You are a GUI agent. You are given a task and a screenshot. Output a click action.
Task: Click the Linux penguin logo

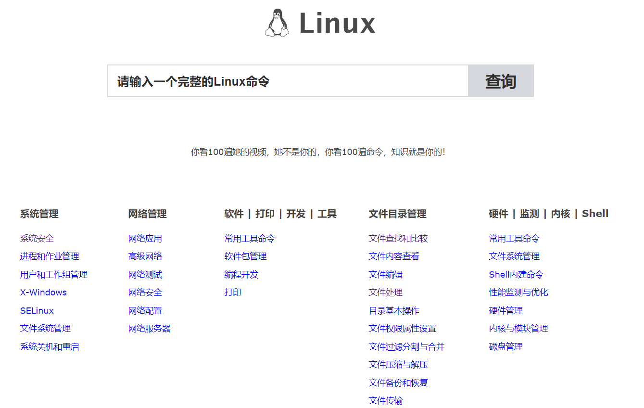tap(278, 23)
